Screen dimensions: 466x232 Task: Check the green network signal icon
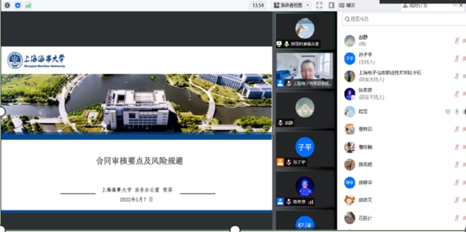coord(28,5)
